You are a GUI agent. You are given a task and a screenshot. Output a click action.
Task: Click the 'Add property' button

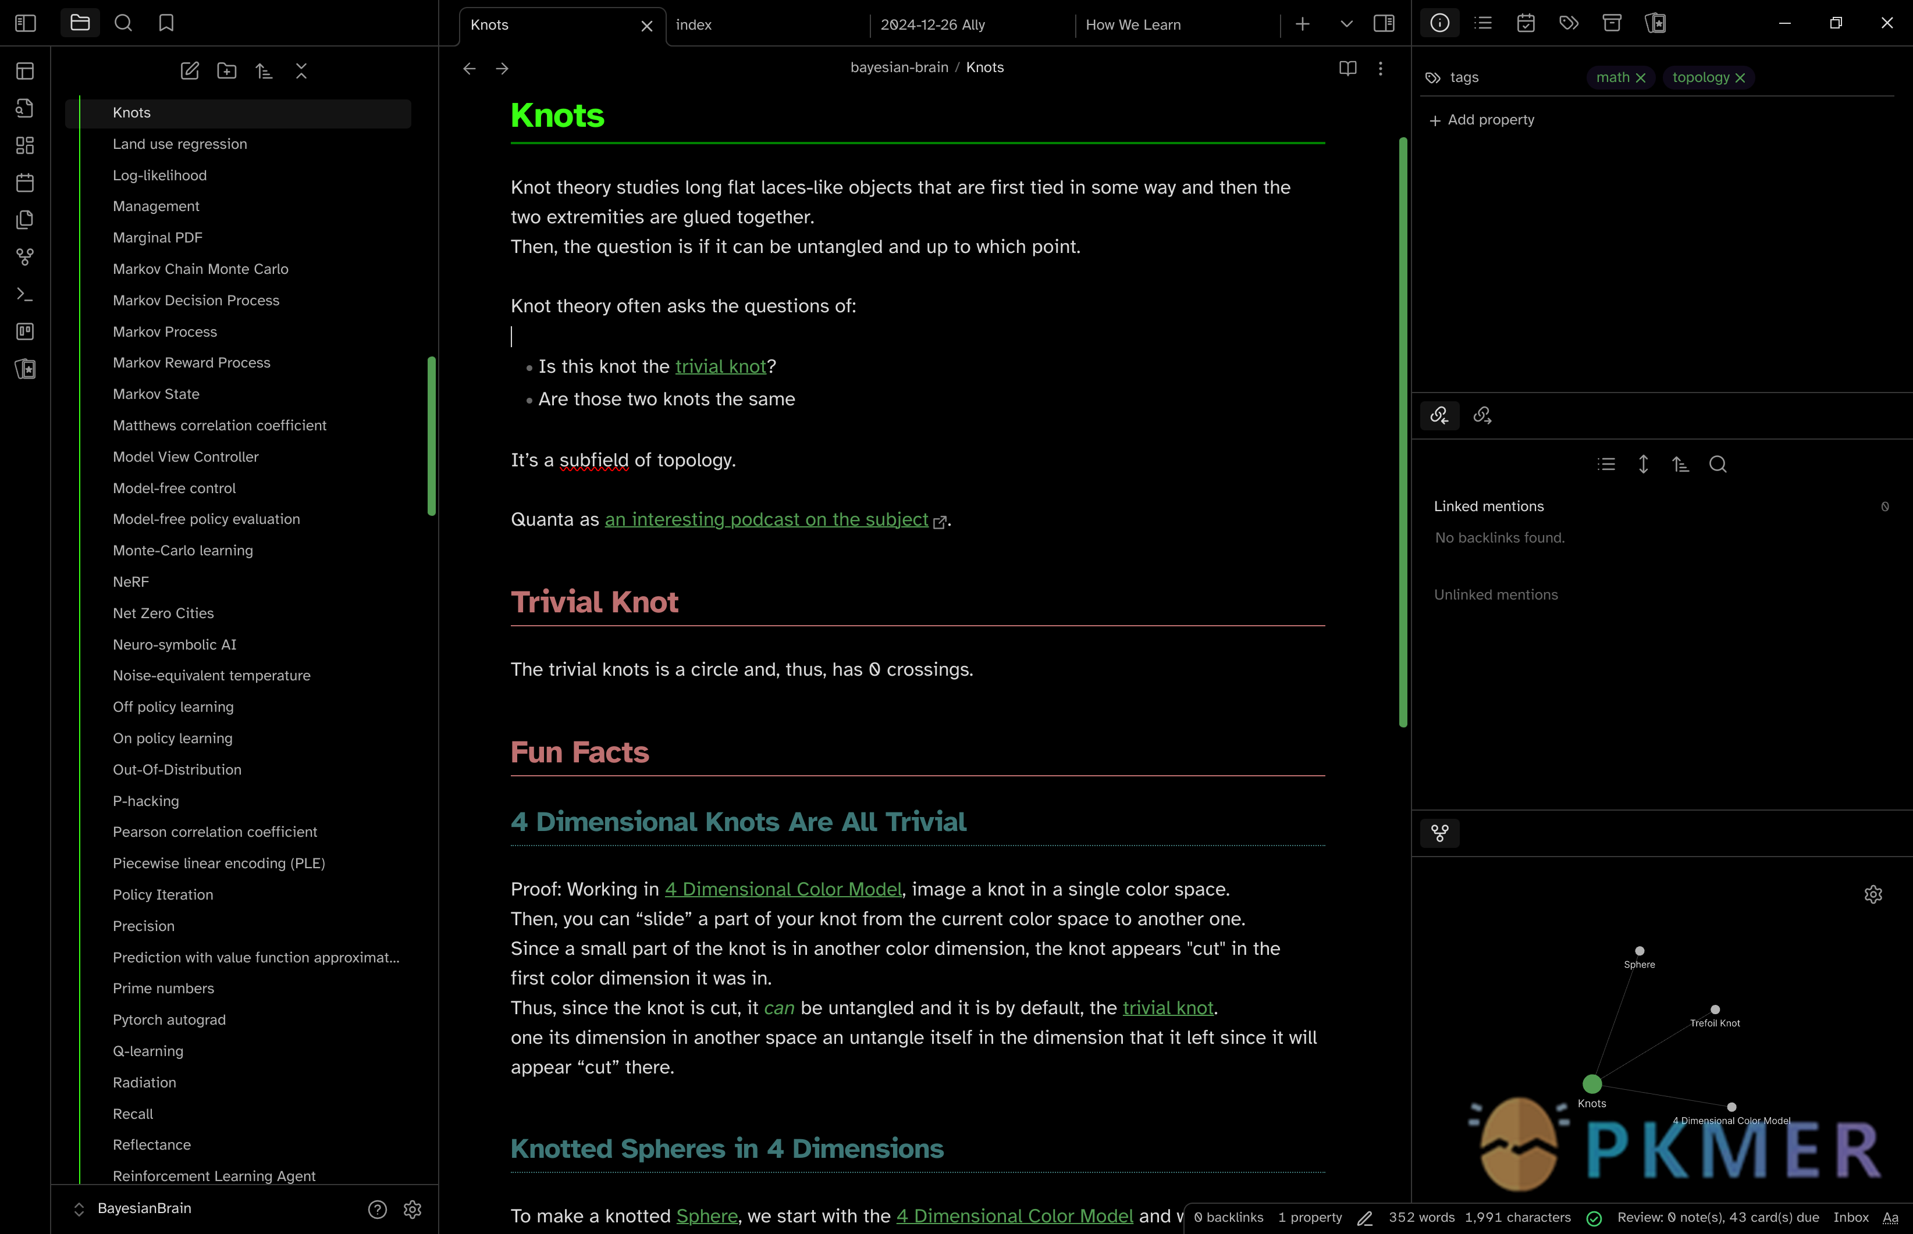click(x=1481, y=119)
